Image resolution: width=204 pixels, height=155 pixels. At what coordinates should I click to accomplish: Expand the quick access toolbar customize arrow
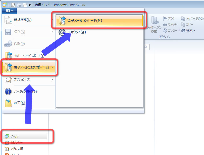(30, 5)
